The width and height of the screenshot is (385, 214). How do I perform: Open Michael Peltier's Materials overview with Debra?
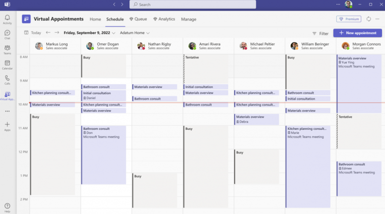[x=257, y=119]
